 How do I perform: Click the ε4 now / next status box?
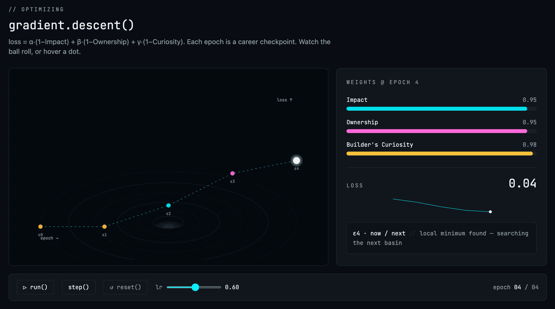(x=441, y=238)
